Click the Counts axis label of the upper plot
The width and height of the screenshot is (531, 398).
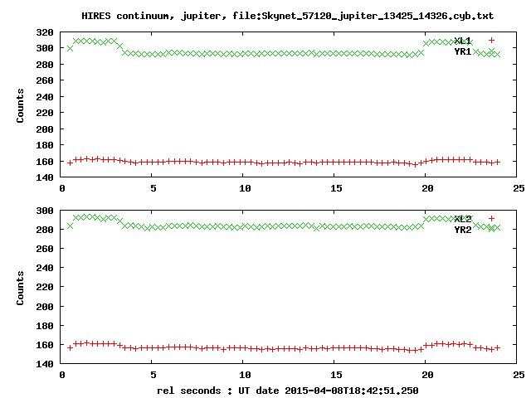point(20,105)
